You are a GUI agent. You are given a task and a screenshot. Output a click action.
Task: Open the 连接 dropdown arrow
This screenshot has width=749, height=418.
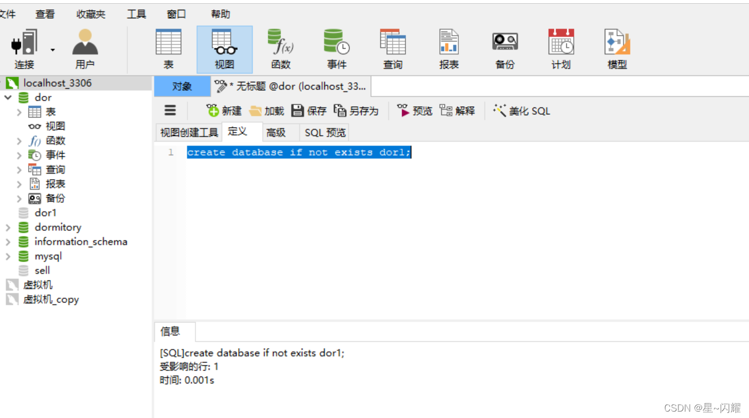coord(52,50)
